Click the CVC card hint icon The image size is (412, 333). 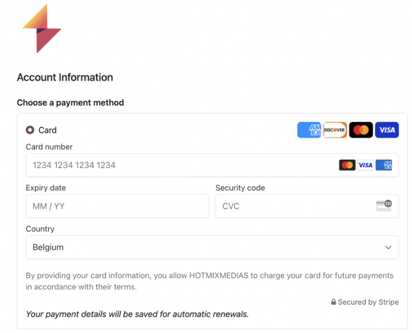point(384,206)
